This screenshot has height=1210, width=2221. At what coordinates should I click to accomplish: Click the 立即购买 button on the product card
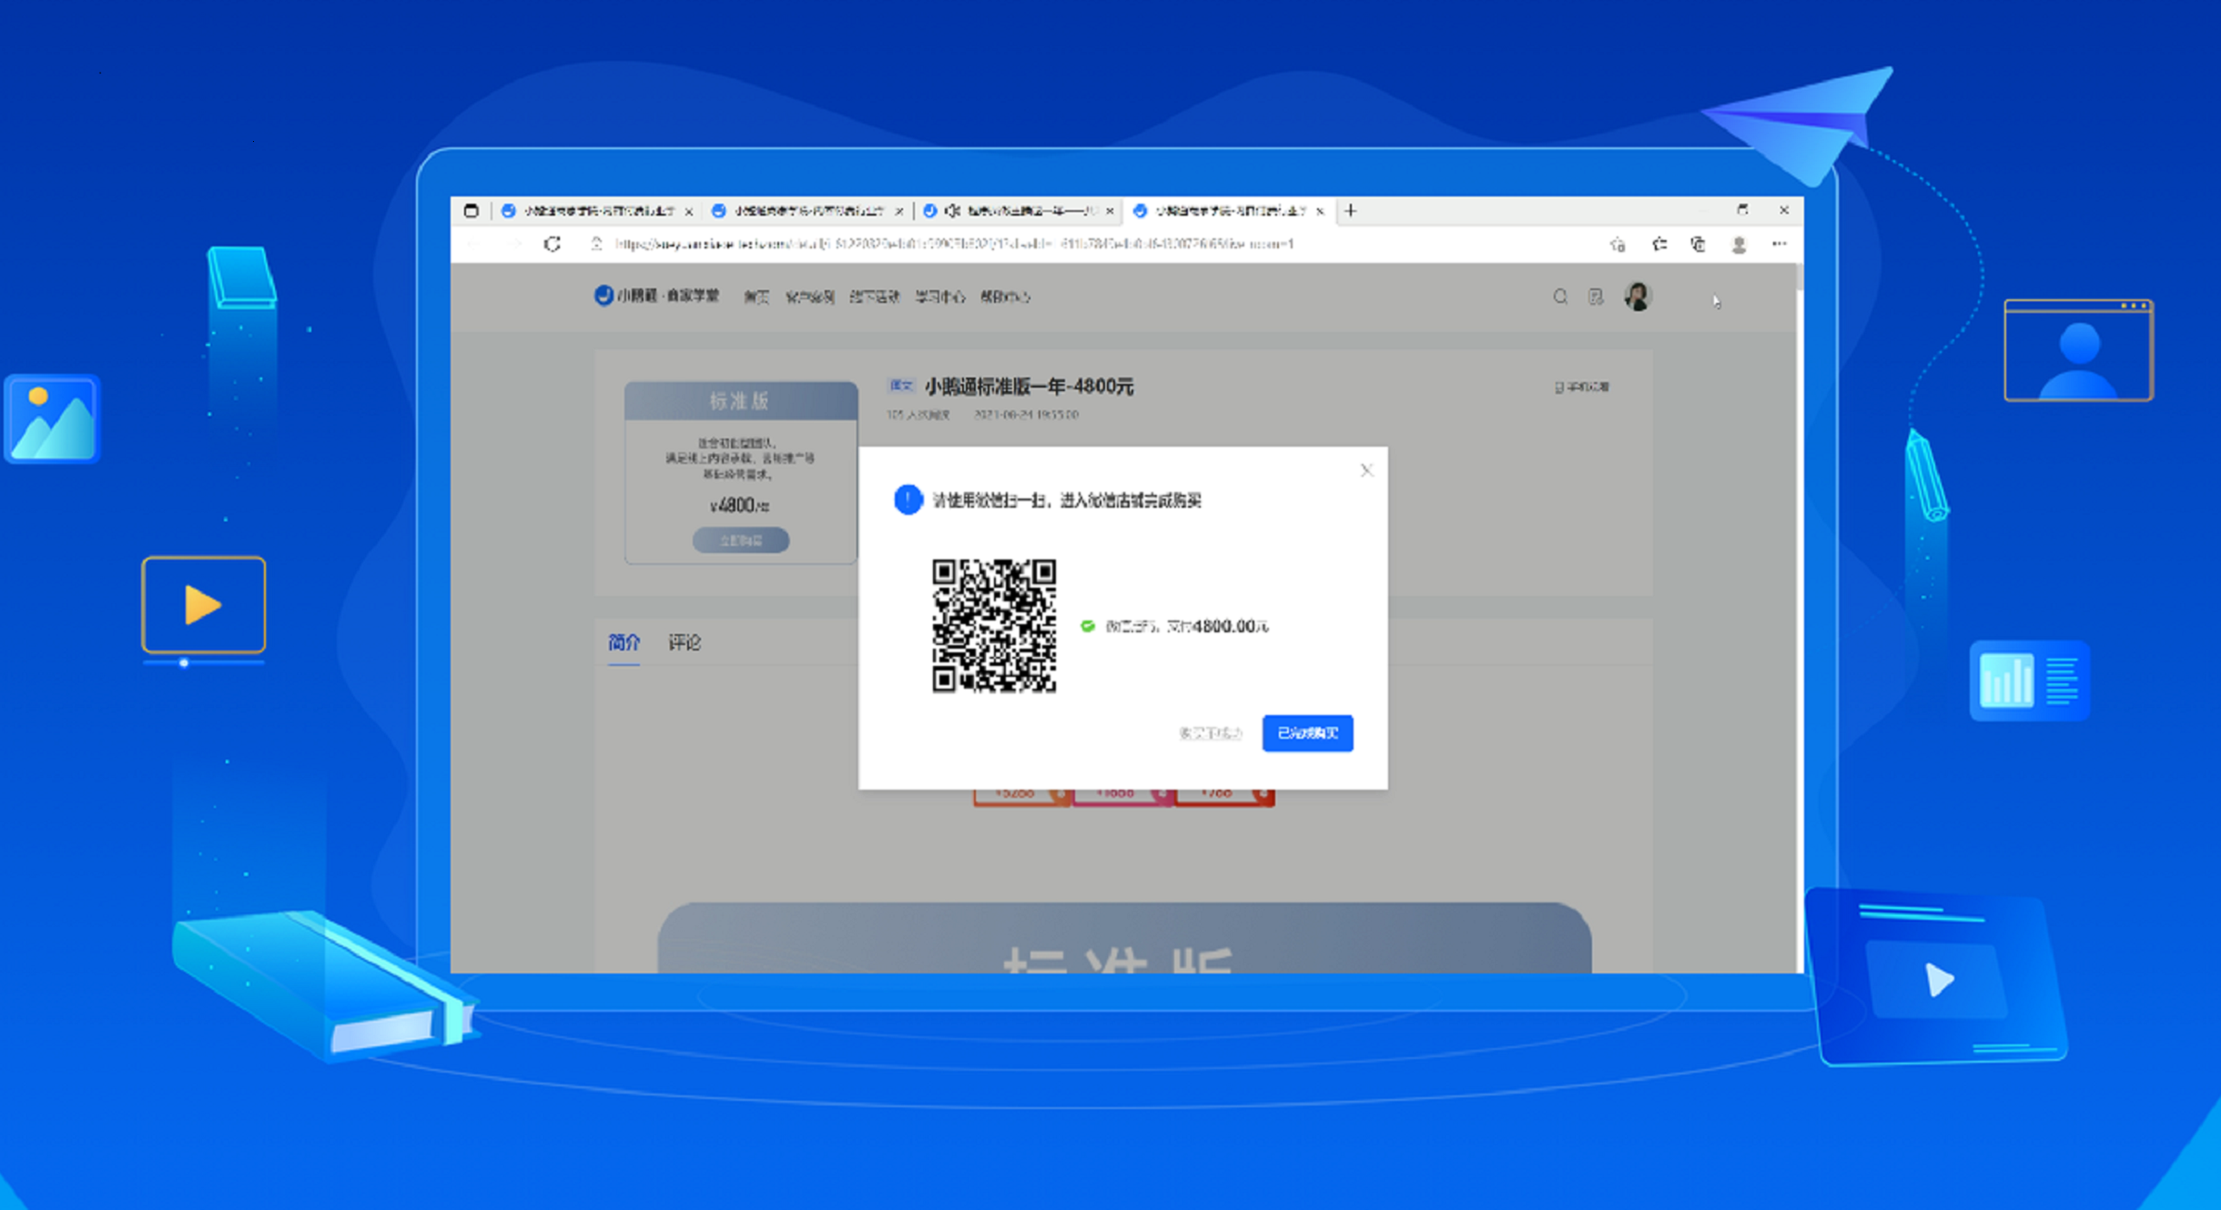pyautogui.click(x=741, y=540)
